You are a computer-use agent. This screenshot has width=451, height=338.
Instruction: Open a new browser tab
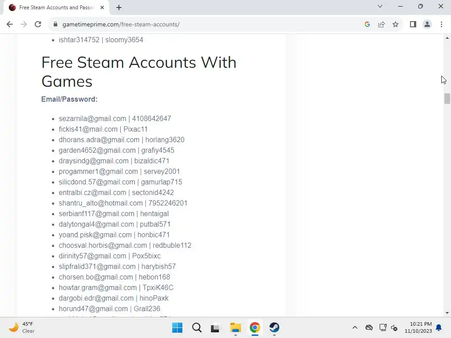[119, 7]
